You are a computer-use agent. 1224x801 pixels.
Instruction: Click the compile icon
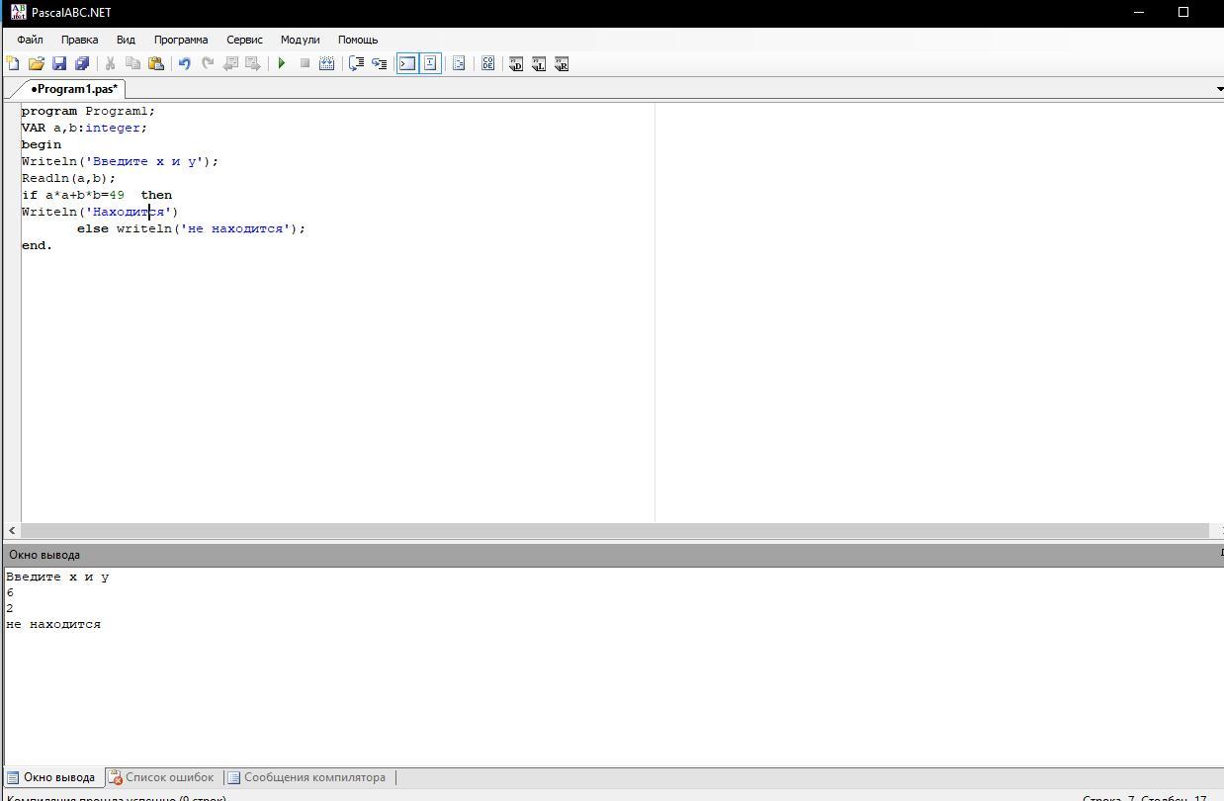coord(327,63)
